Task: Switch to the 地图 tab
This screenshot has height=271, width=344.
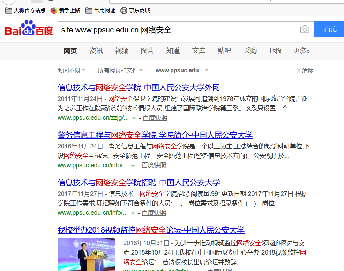Action: tap(276, 51)
